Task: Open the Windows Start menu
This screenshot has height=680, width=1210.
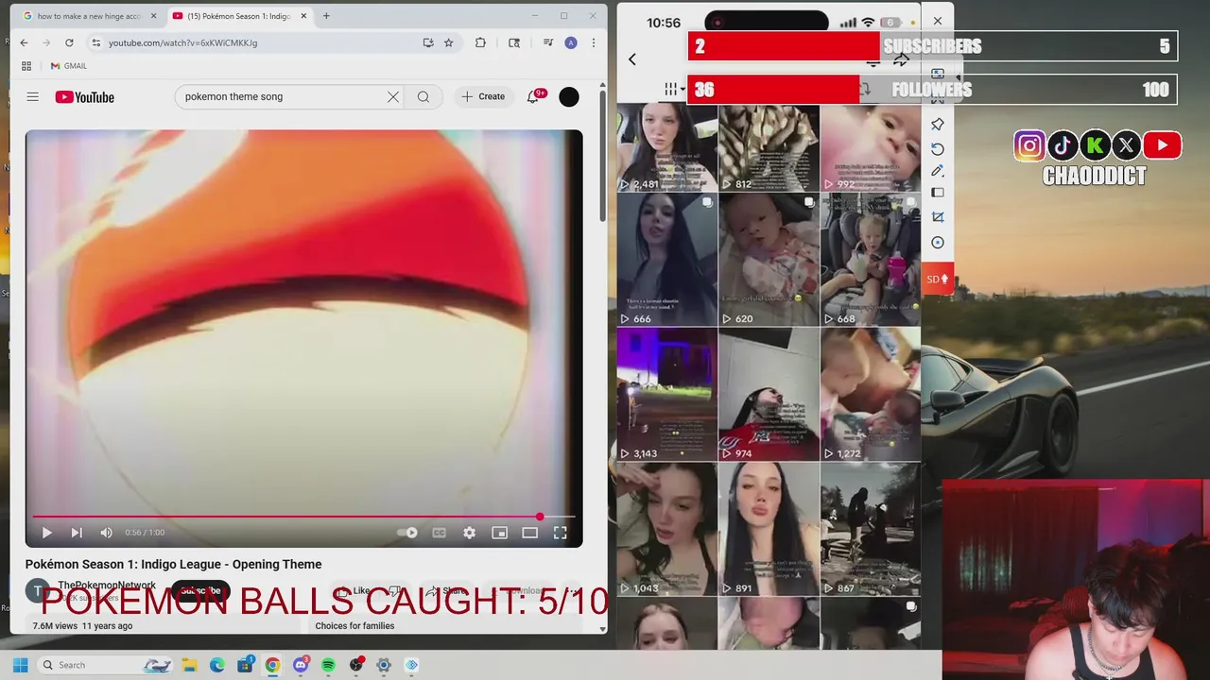Action: (x=20, y=665)
